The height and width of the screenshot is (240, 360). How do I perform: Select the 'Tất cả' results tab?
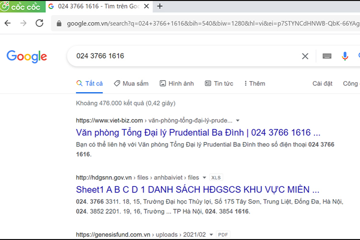pyautogui.click(x=90, y=84)
